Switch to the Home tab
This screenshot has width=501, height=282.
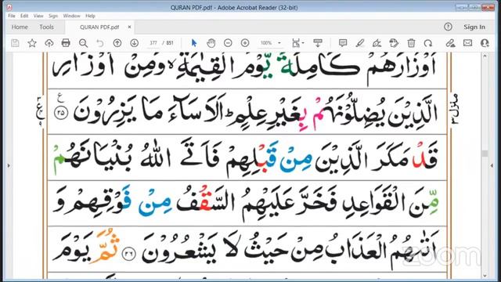click(x=20, y=27)
